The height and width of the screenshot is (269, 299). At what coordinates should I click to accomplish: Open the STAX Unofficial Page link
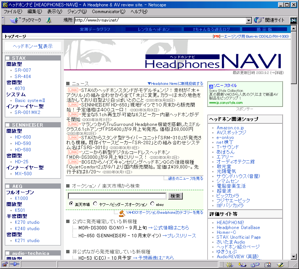click(238, 237)
